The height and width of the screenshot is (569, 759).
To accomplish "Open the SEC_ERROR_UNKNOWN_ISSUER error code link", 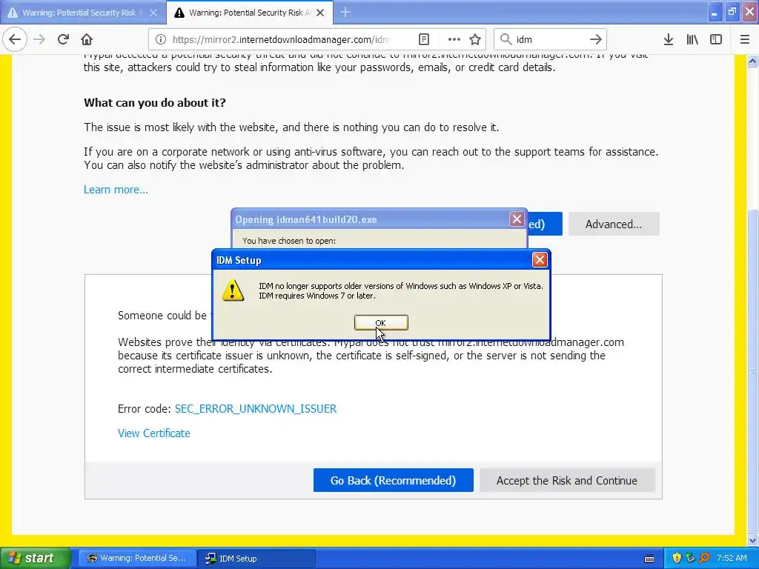I will pos(256,409).
